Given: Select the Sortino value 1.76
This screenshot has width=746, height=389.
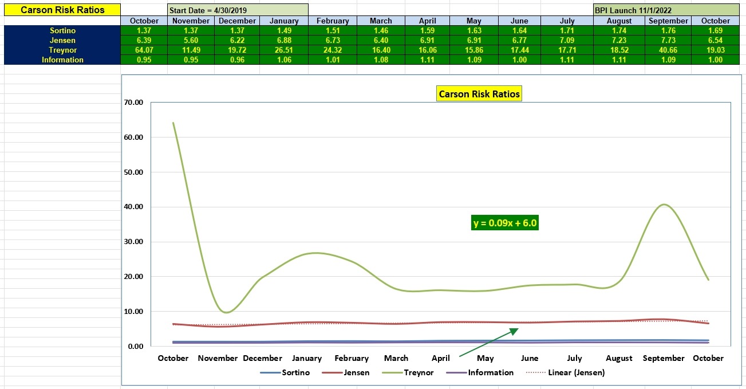Looking at the screenshot, I should click(668, 30).
